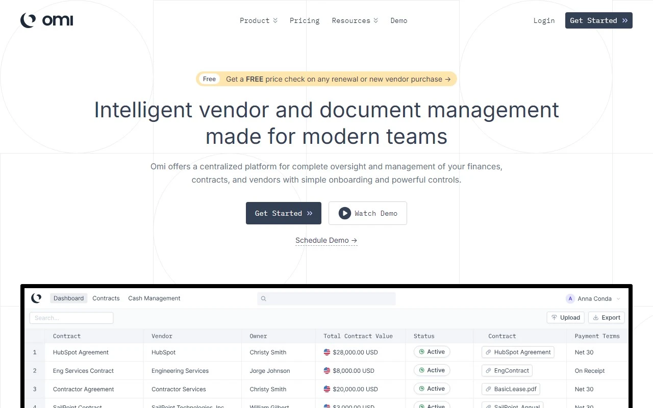
Task: Click the Owner column header
Action: 258,336
